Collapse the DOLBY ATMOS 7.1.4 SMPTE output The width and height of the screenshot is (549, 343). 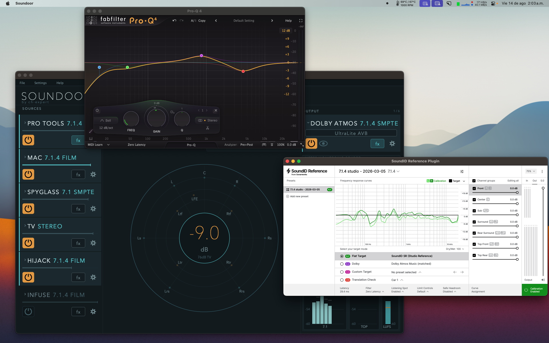308,123
